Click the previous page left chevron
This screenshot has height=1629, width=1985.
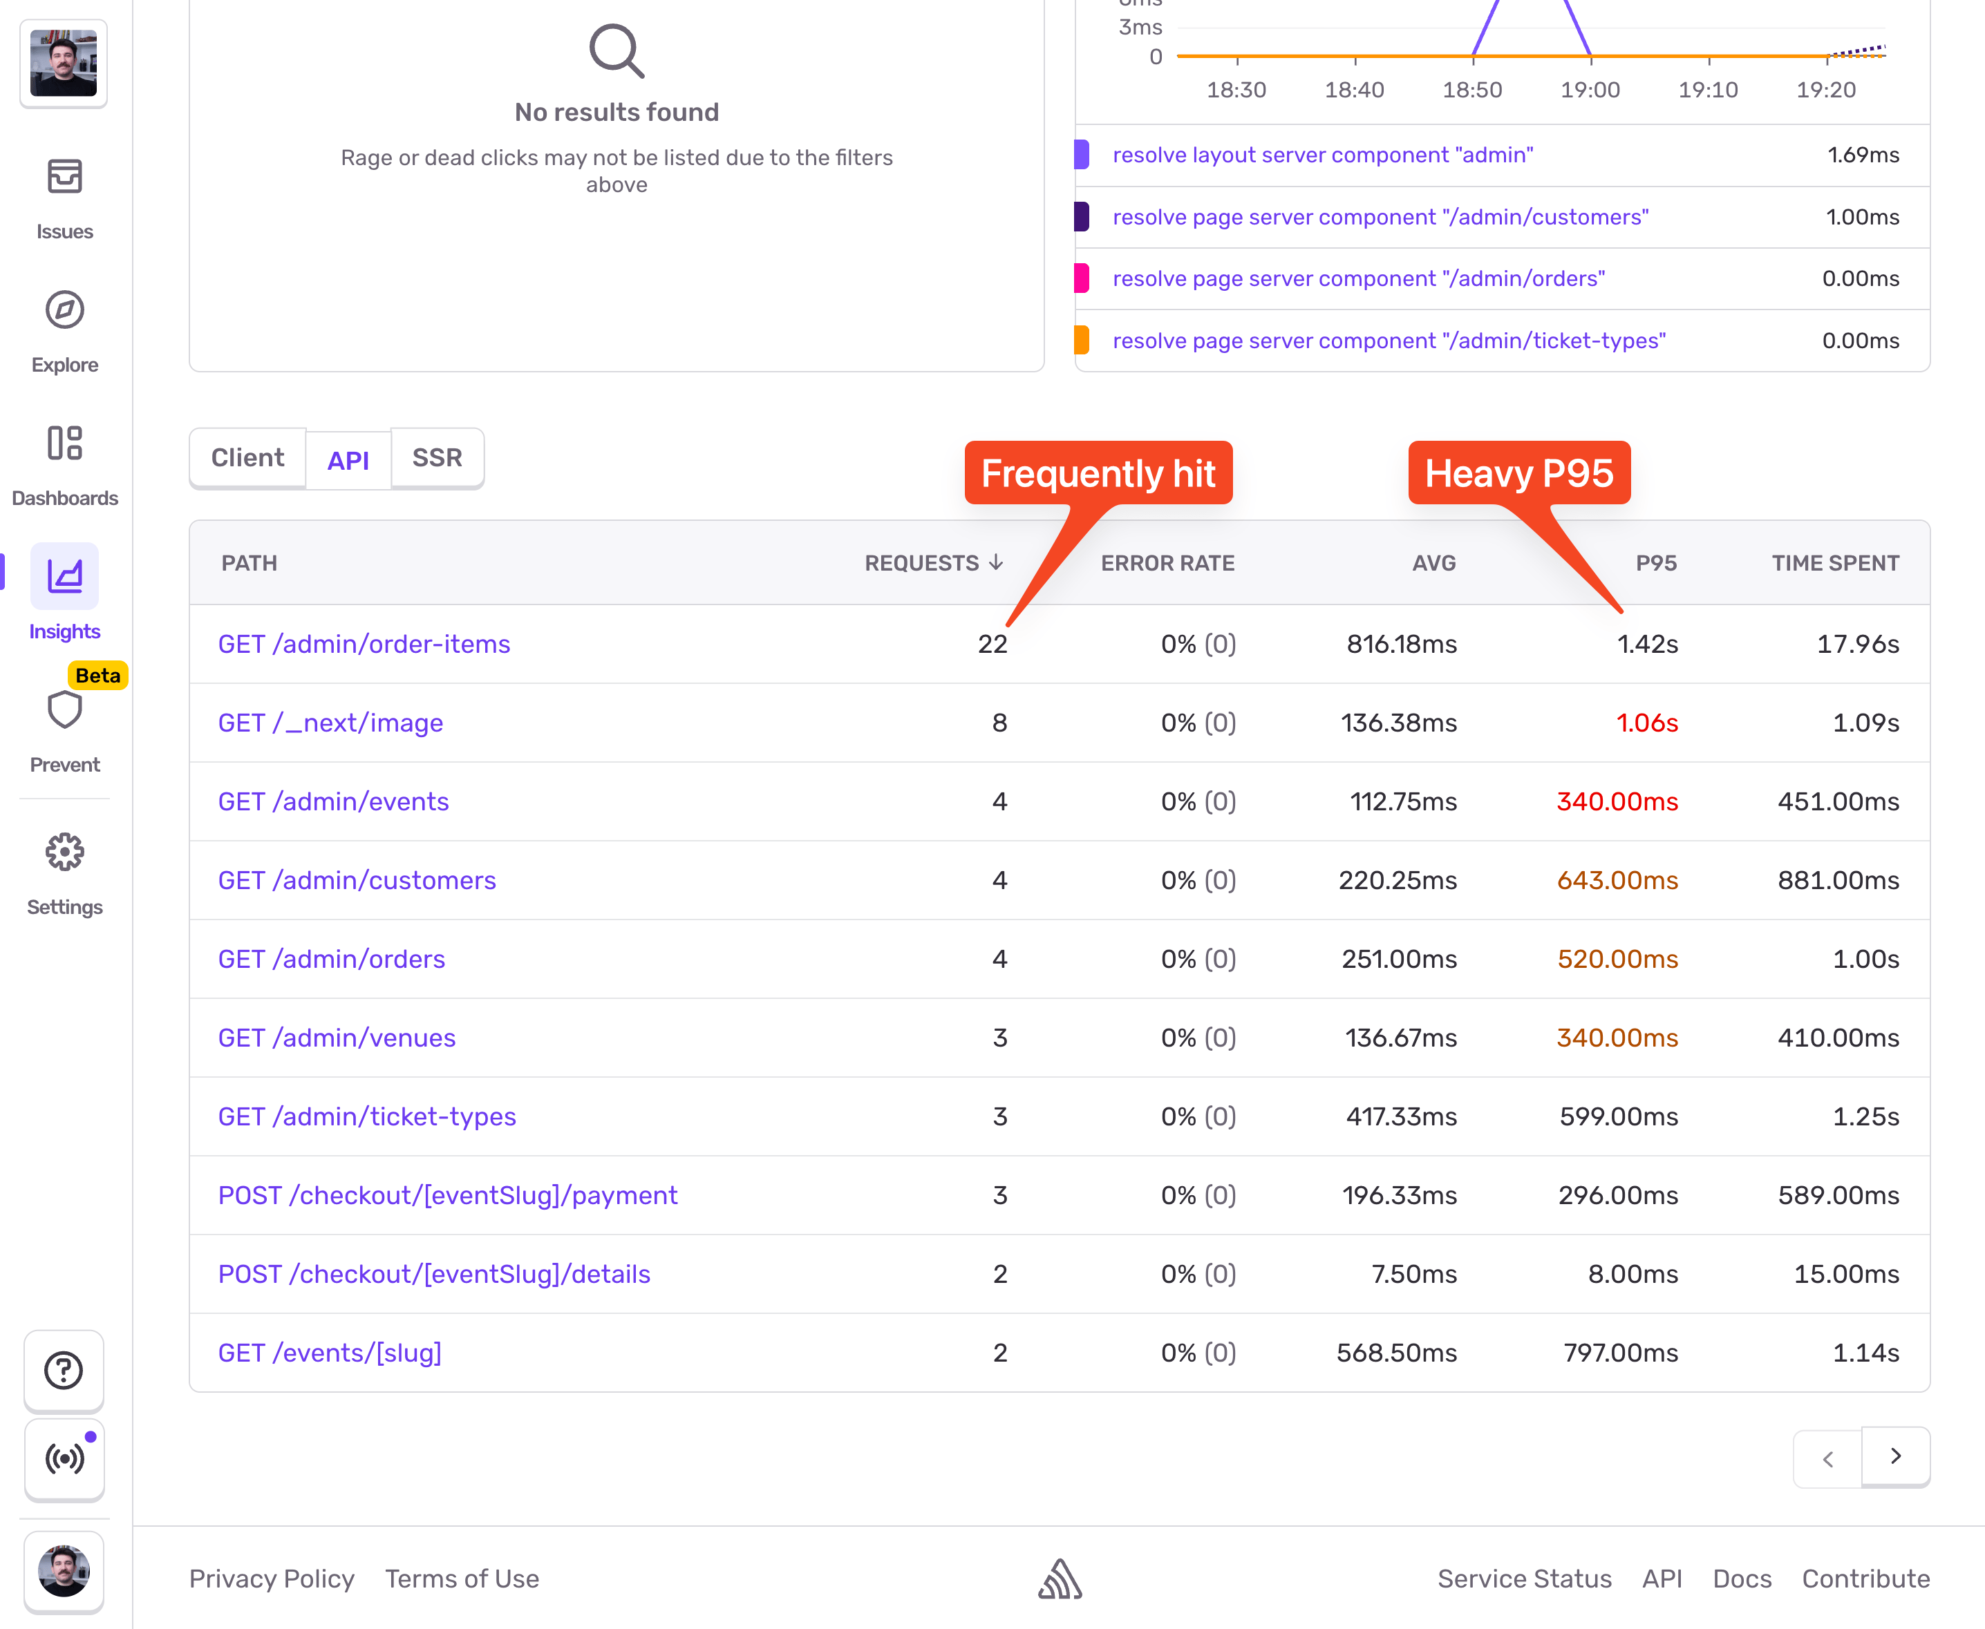point(1827,1458)
